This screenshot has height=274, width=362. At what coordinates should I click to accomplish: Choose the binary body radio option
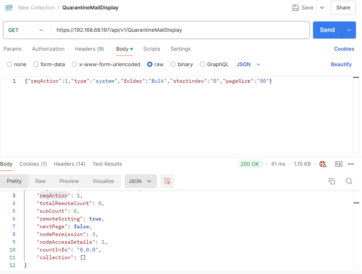173,65
